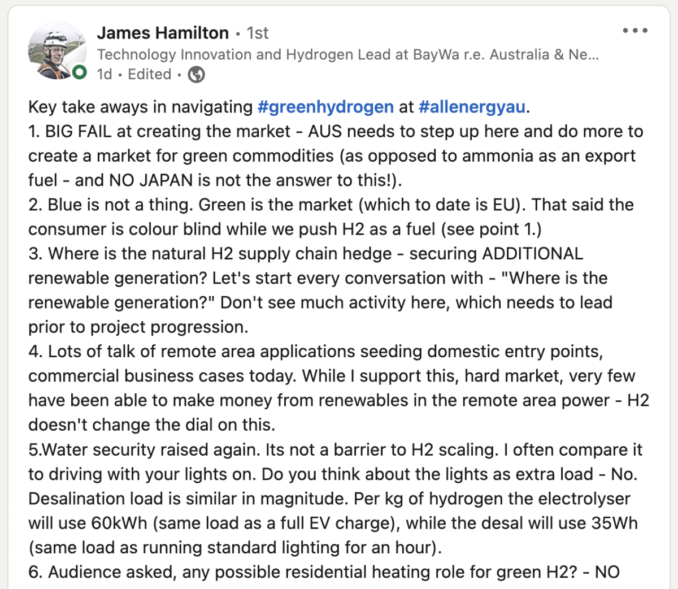Click the opening line Key take aways in navigating
This screenshot has width=678, height=589.
point(141,107)
